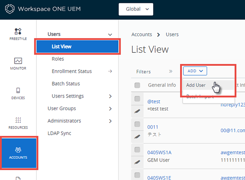Tick the checkbox for user 0011
Viewport: 245px width, 180px height.
[x=137, y=124]
